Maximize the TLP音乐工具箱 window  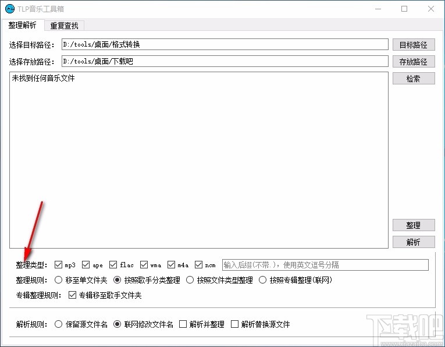(404, 9)
